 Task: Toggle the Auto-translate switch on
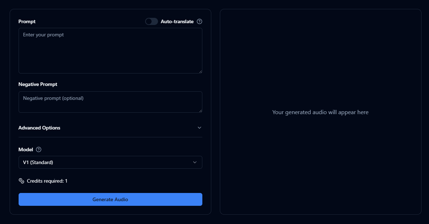(151, 21)
